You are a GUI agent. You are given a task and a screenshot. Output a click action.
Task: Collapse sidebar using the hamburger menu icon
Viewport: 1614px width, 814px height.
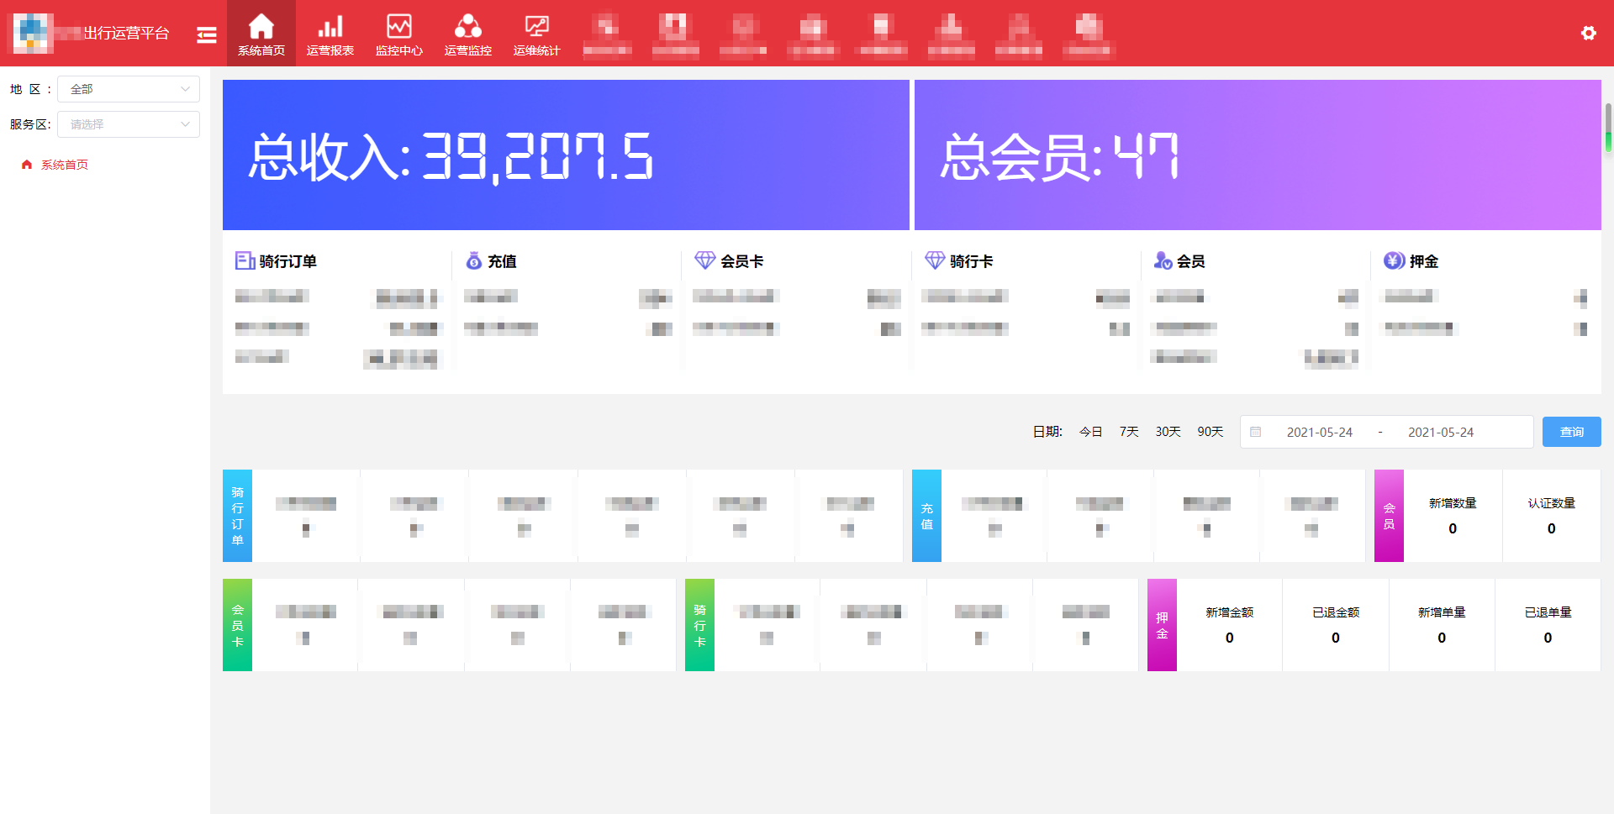[207, 34]
